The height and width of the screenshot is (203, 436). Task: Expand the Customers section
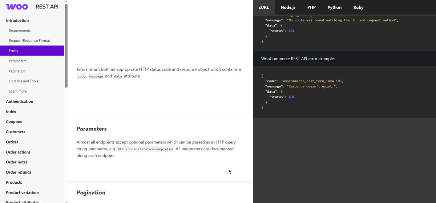click(x=16, y=132)
